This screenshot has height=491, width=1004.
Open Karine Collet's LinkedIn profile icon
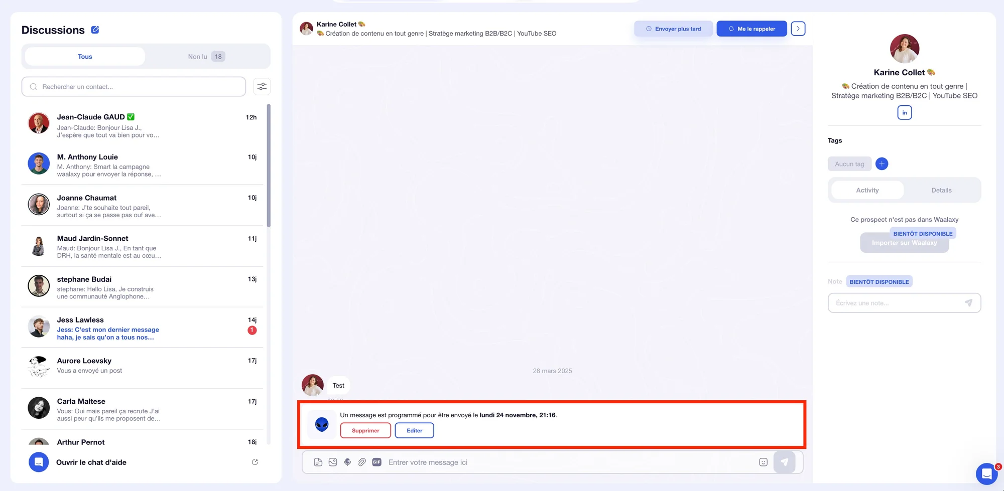[x=905, y=112]
